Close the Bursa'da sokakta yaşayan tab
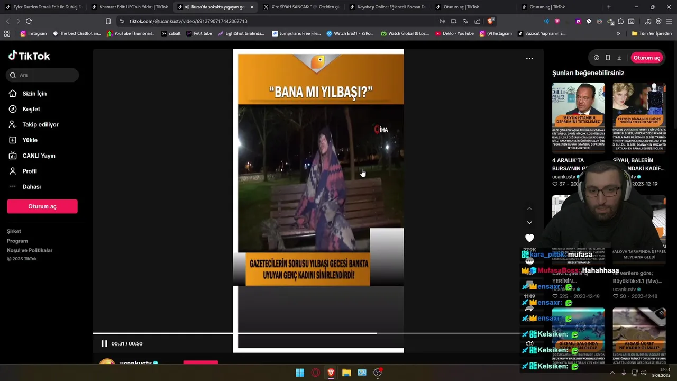The image size is (677, 381). (252, 7)
